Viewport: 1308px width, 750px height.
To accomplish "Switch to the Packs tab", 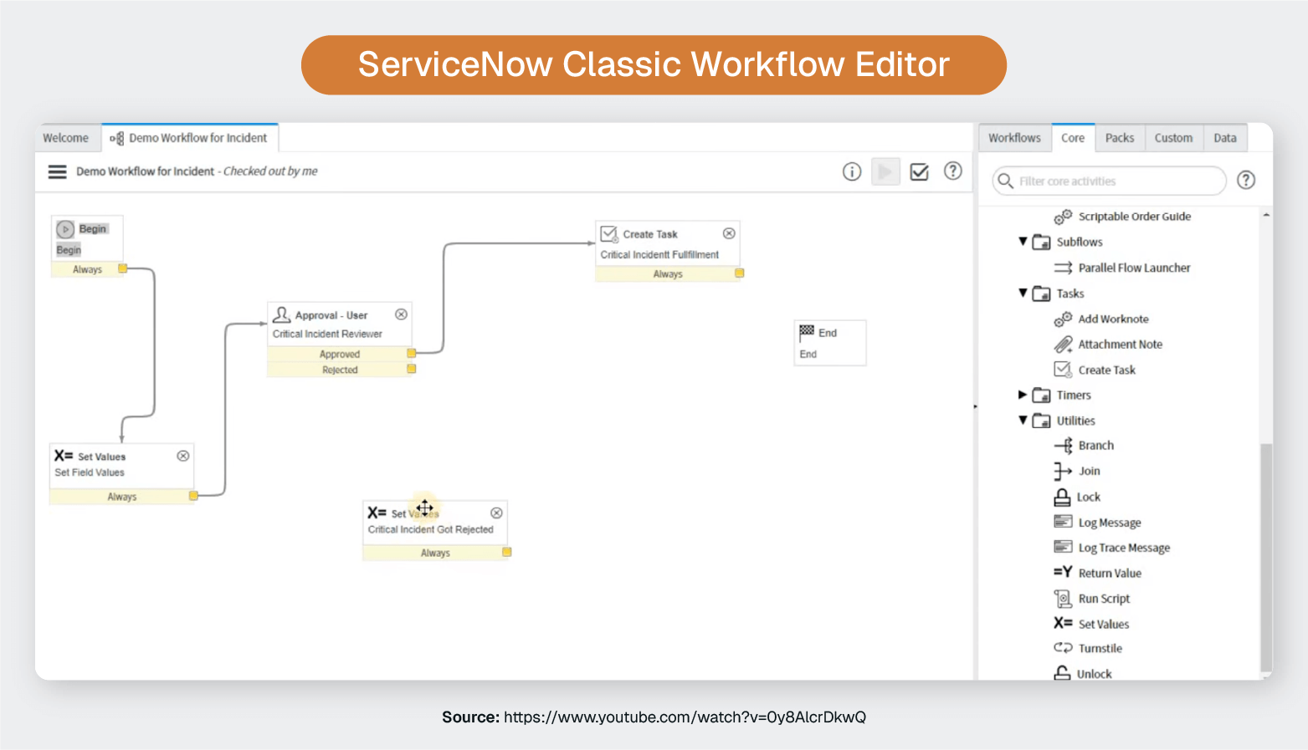I will [x=1120, y=137].
